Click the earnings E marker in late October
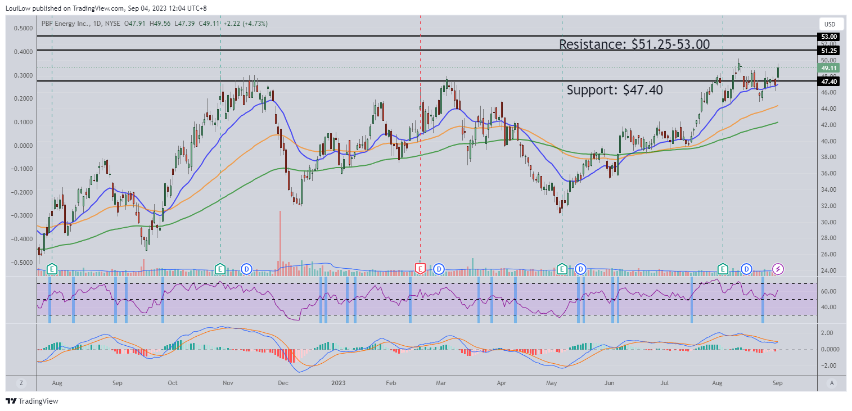Viewport: 852px width, 411px height. pyautogui.click(x=220, y=269)
